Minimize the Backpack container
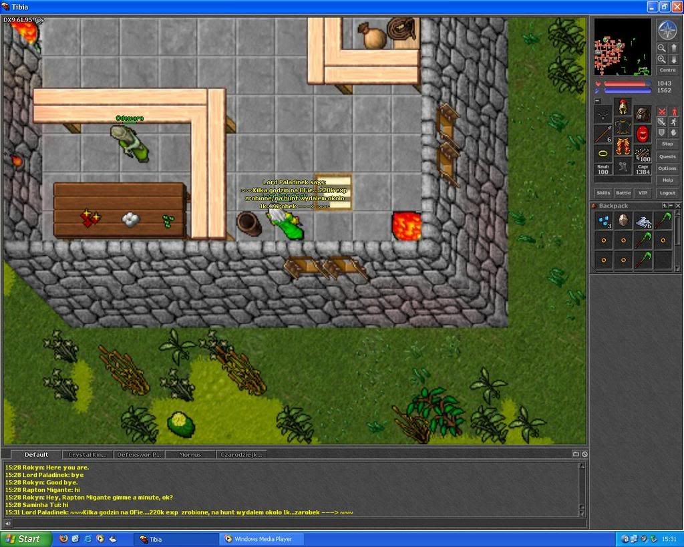The image size is (684, 547). (671, 206)
